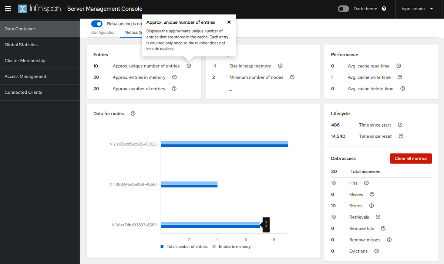Click the Retrievals label
Image resolution: width=444 pixels, height=264 pixels.
359,217
